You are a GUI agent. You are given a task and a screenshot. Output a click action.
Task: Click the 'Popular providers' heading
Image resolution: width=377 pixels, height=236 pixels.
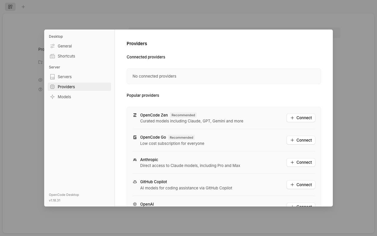143,95
